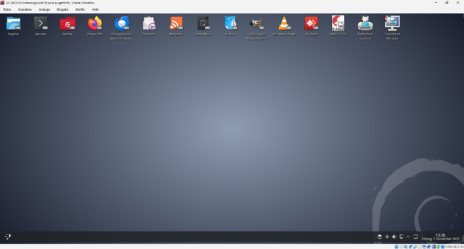The height and width of the screenshot is (249, 464).
Task: Open the TurboPrint Control icon
Action: (365, 23)
